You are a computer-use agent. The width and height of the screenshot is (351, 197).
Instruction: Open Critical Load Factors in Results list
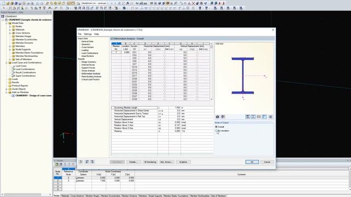click(90, 79)
